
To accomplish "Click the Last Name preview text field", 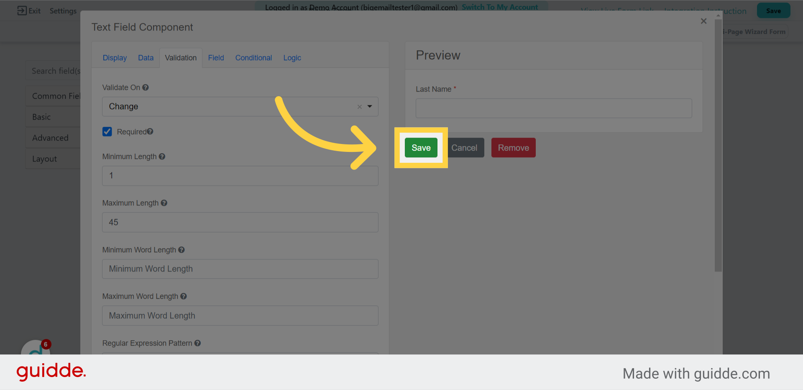I will (x=554, y=108).
